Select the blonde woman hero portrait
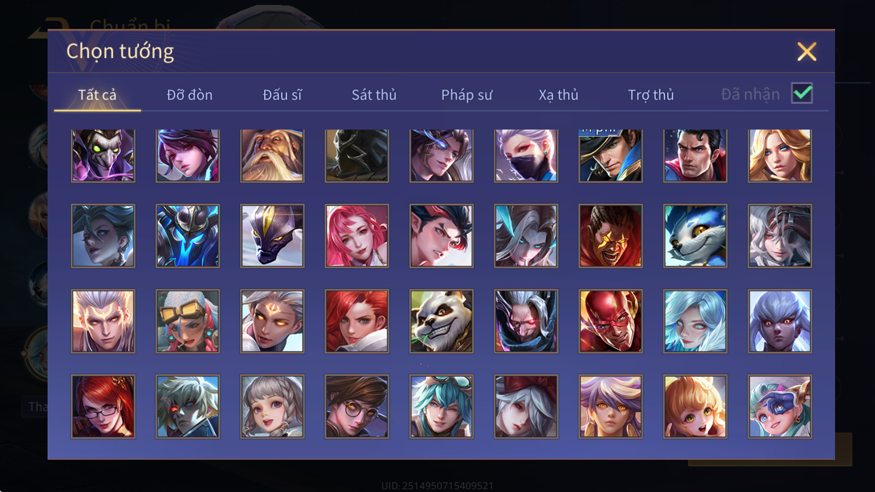The width and height of the screenshot is (875, 492). (x=780, y=155)
